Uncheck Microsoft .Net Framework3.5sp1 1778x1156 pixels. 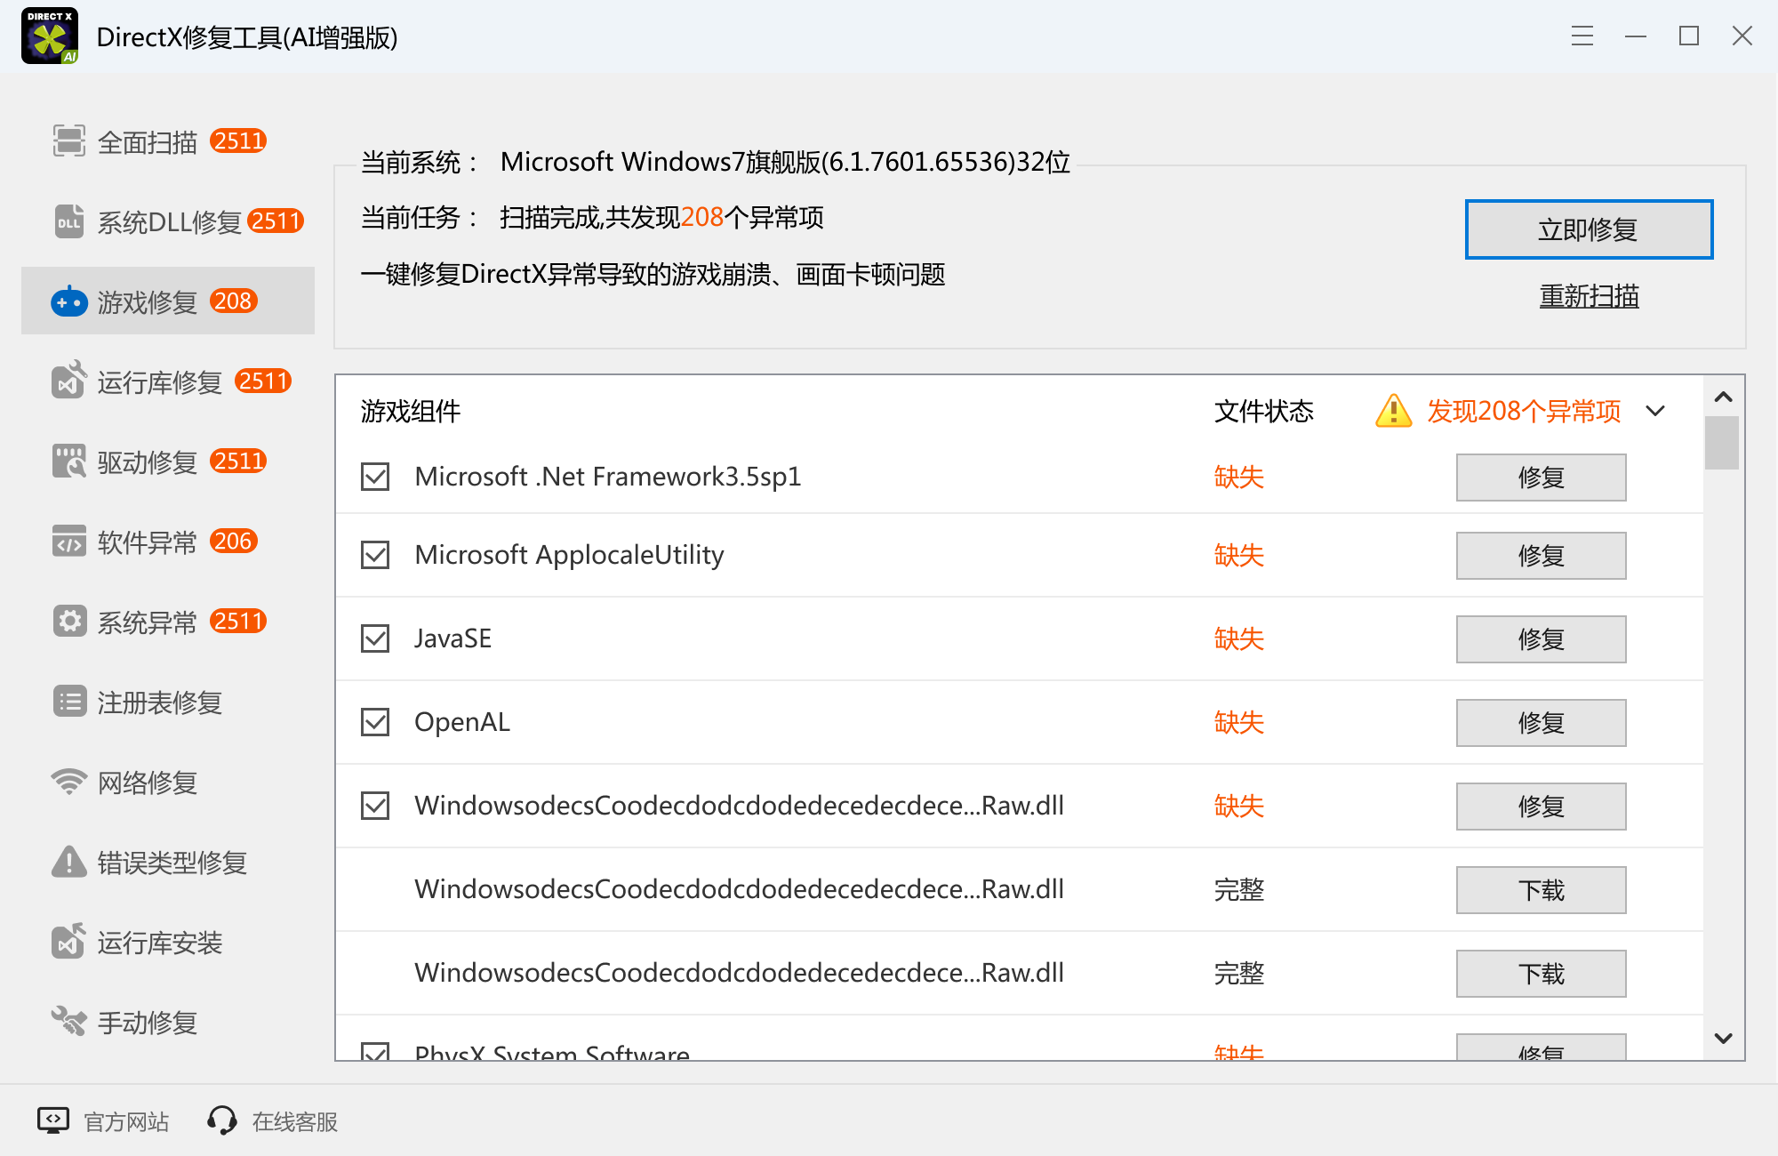point(374,477)
